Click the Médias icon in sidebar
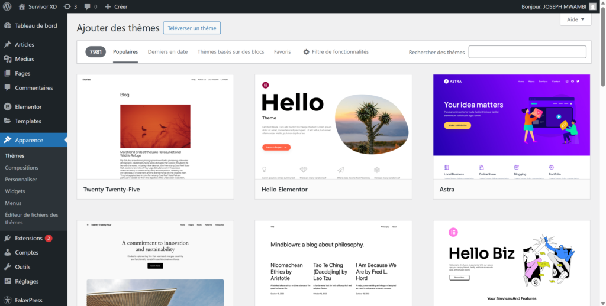 (8, 59)
